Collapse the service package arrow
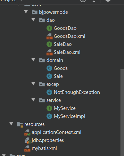The image size is (124, 156). tap(33, 100)
